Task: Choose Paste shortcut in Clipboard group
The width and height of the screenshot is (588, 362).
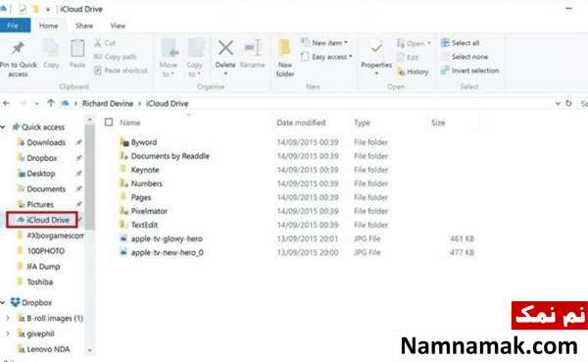Action: coord(122,71)
